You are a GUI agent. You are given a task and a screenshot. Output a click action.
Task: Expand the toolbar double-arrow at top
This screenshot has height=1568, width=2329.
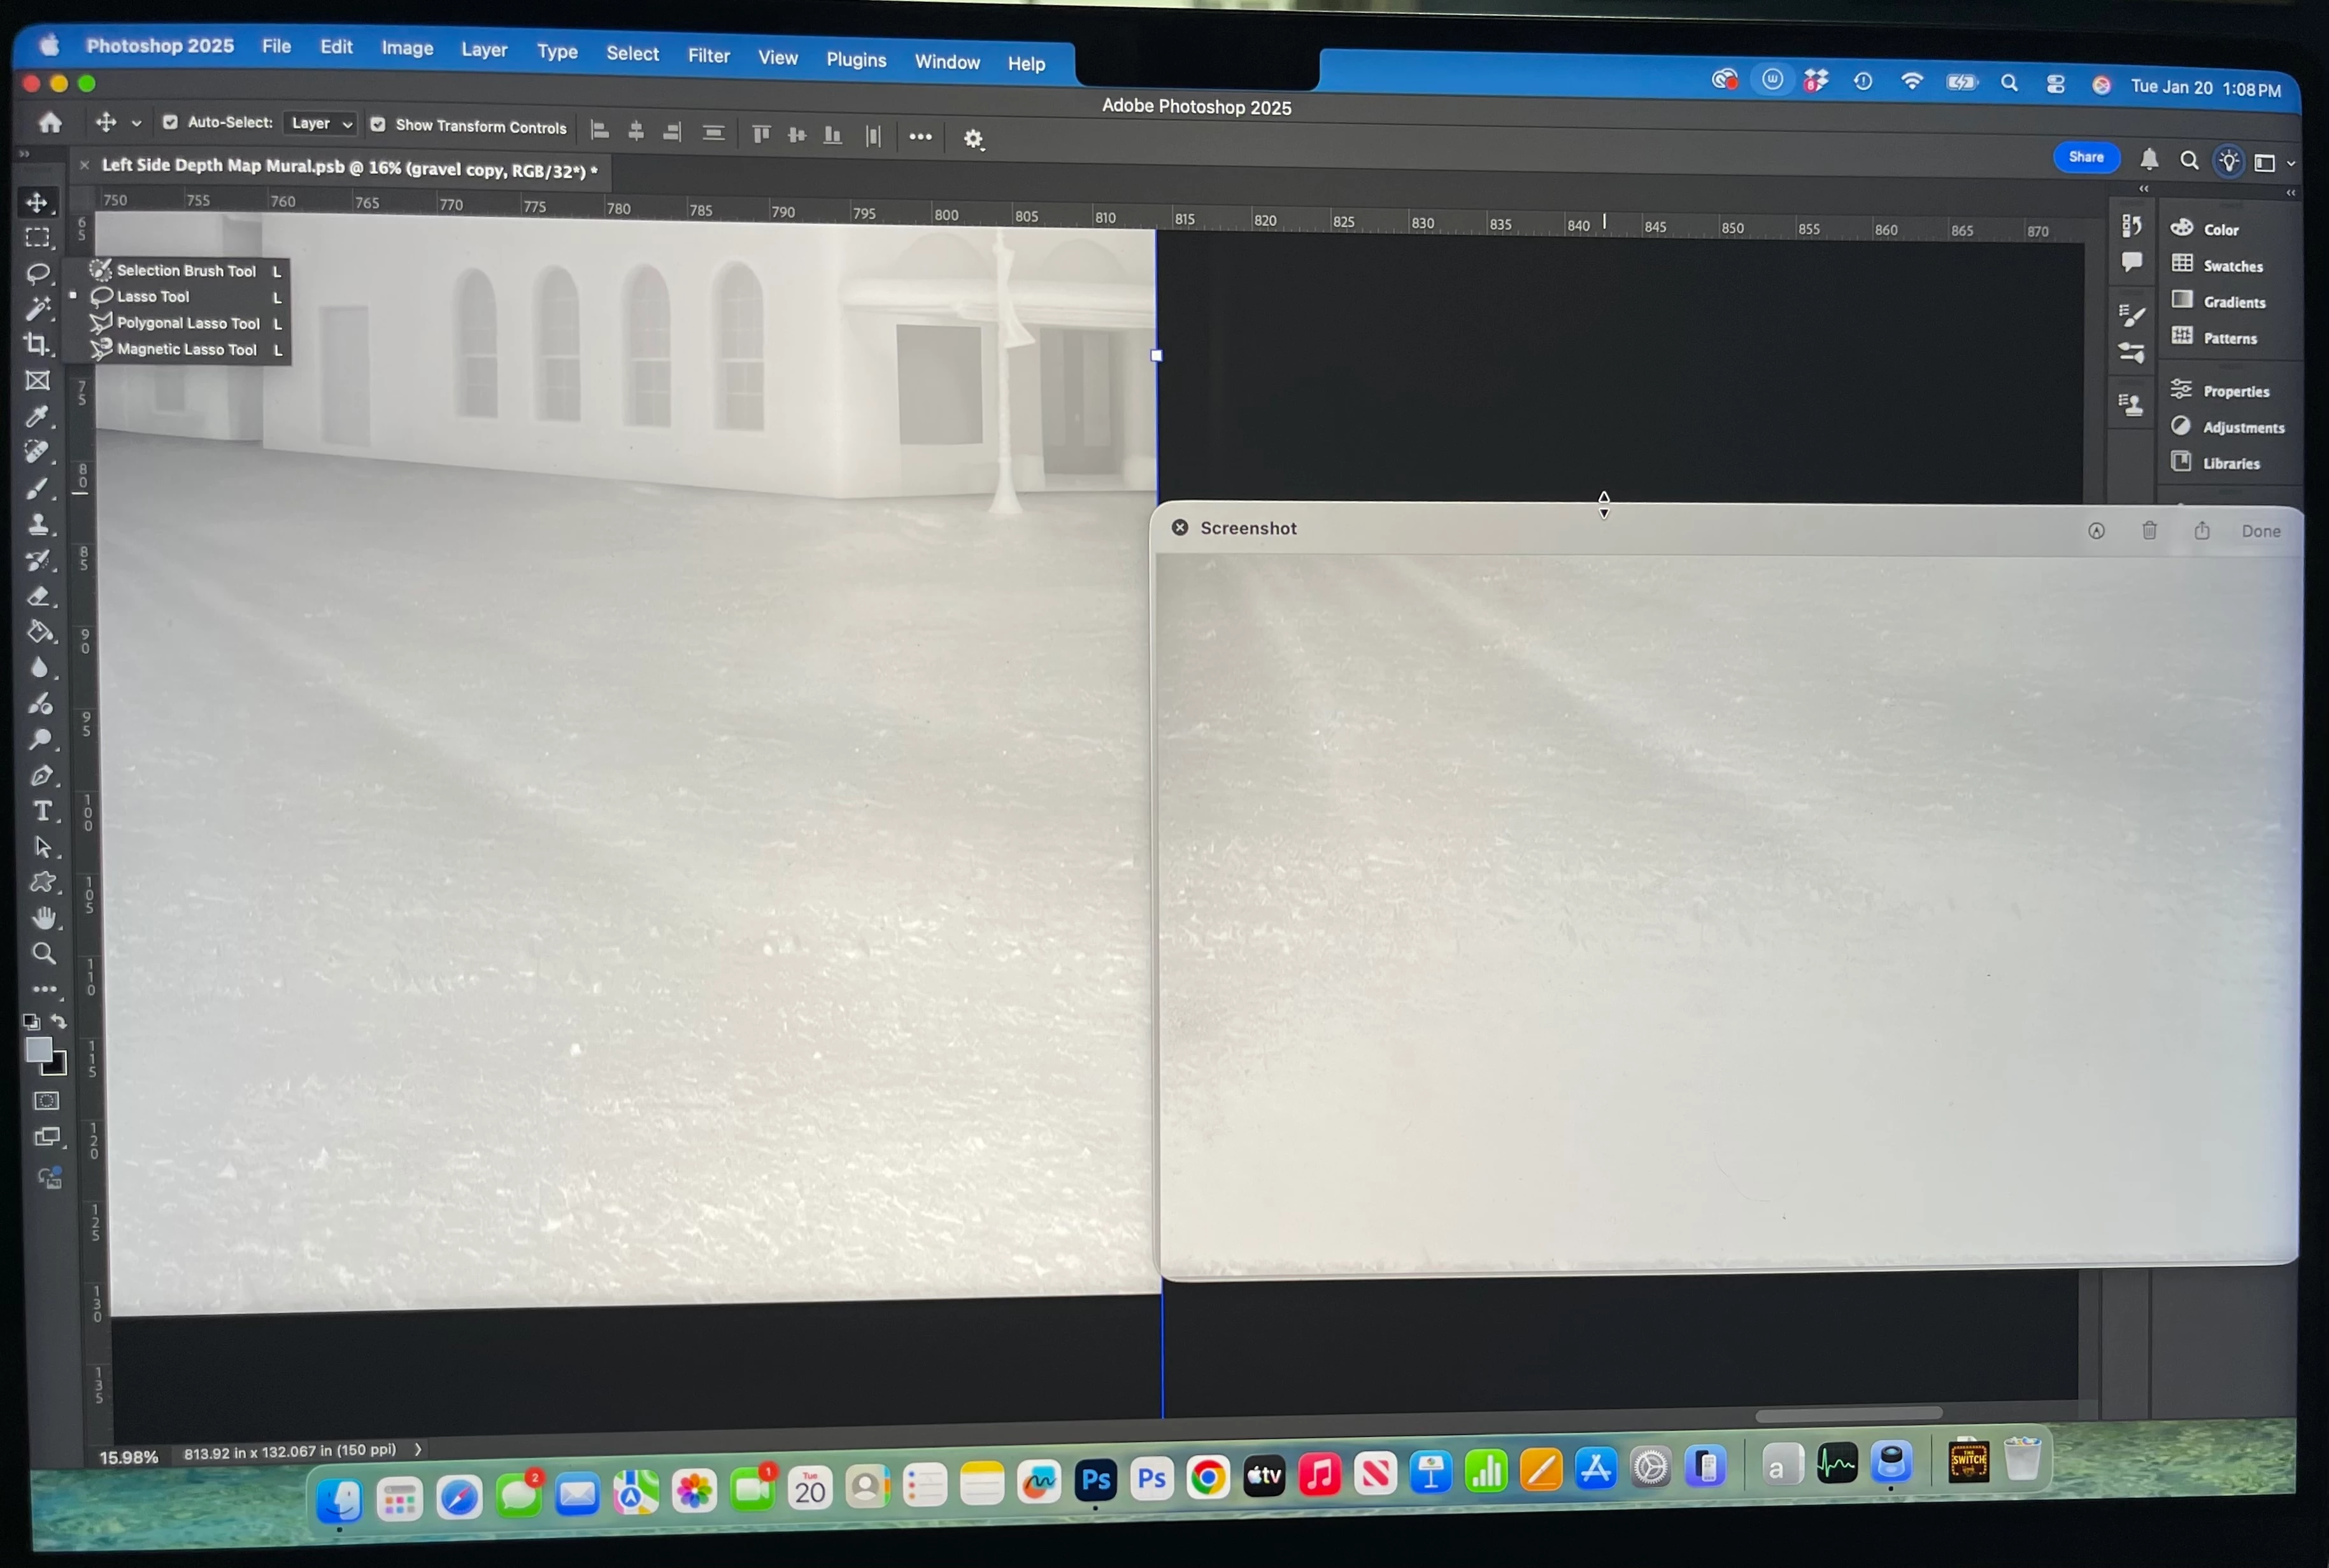24,154
